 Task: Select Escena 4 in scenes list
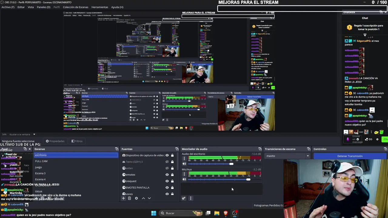76,179
